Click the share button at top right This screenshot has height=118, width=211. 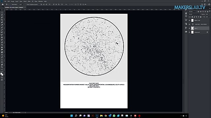click(209, 4)
